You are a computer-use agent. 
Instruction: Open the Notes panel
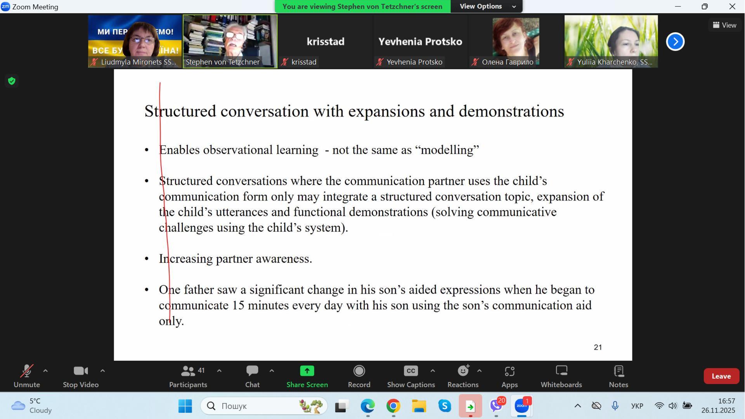pos(618,376)
